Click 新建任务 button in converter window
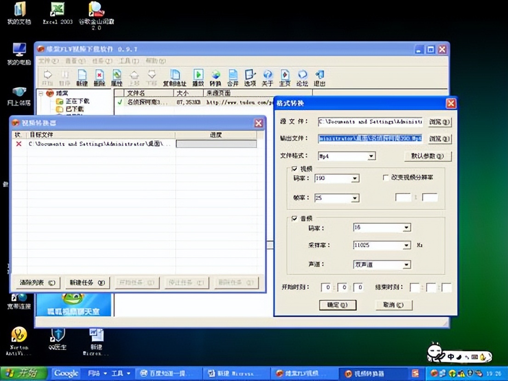Image resolution: width=508 pixels, height=381 pixels. coord(87,283)
